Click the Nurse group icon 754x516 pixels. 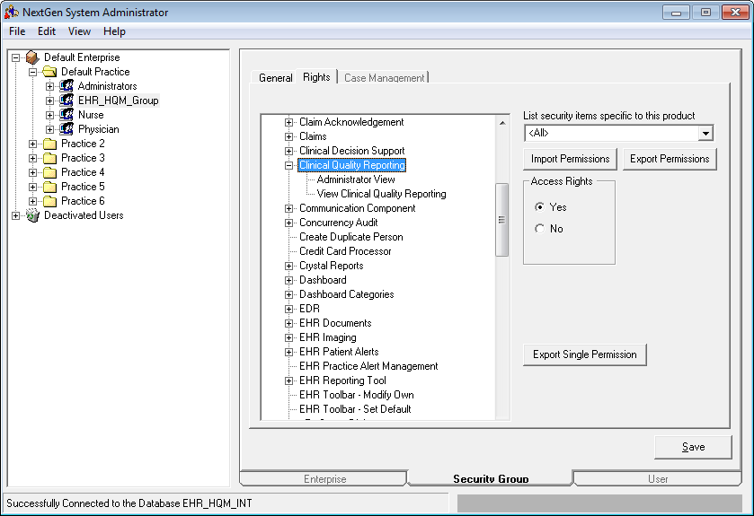[67, 115]
